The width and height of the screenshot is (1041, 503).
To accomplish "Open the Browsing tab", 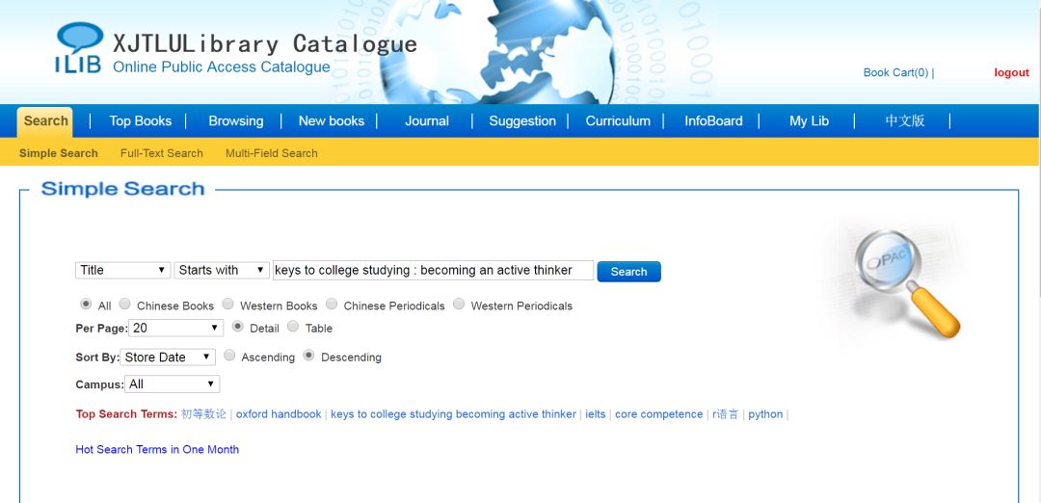I will [x=236, y=121].
